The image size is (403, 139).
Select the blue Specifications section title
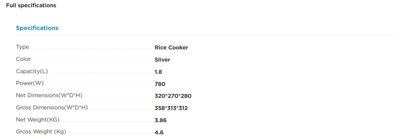tap(37, 28)
